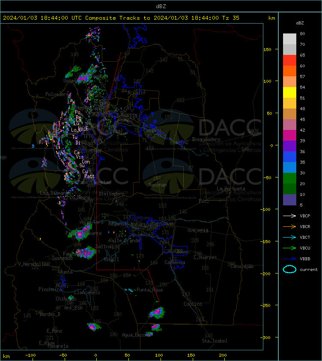Select the purple 39-36 dBZ swatch
This screenshot has height=361, width=322.
click(x=289, y=146)
